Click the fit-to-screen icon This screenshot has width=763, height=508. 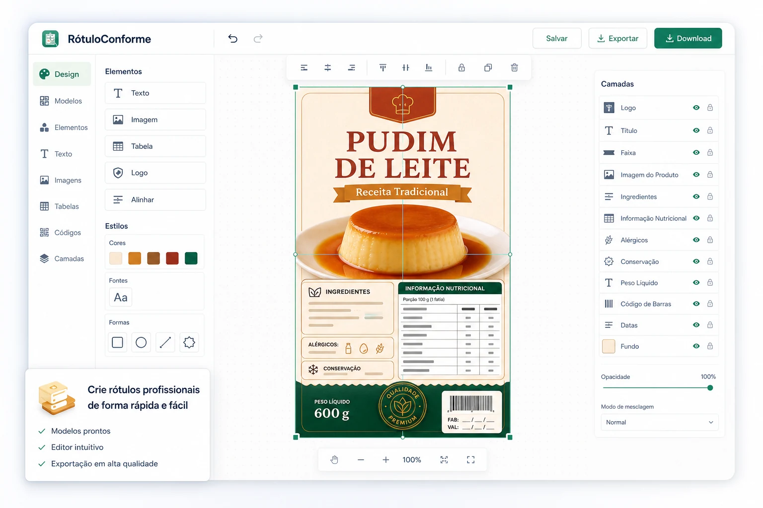[444, 460]
